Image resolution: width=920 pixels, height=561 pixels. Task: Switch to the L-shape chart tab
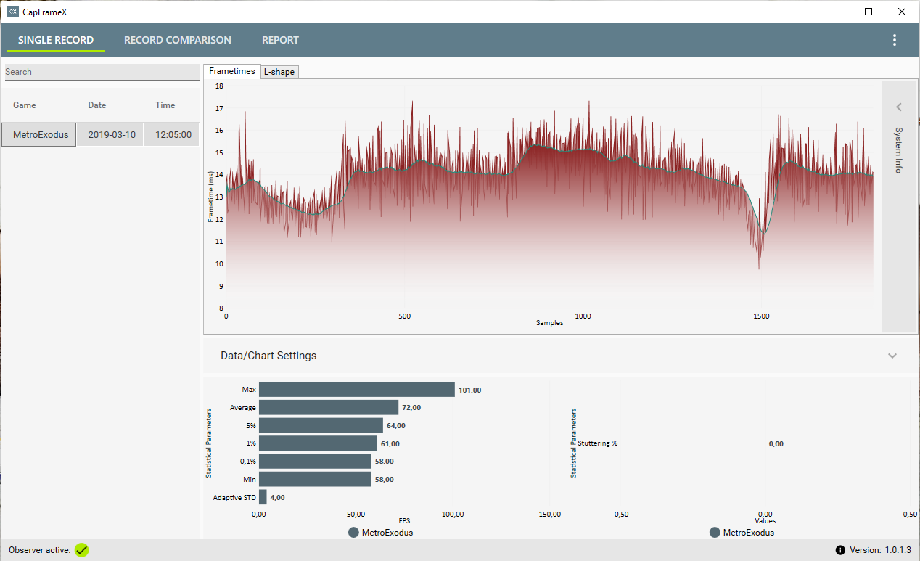click(279, 72)
